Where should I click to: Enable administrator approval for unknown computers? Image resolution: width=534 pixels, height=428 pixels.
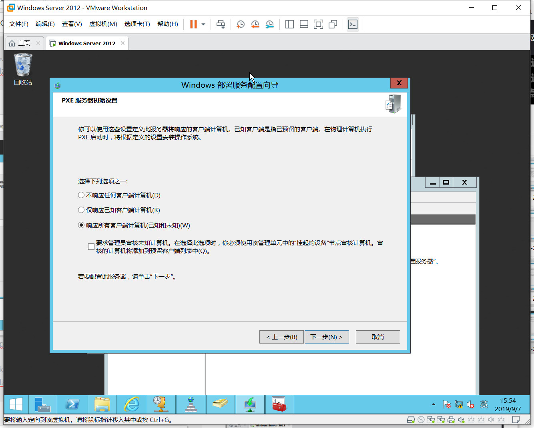tap(91, 246)
